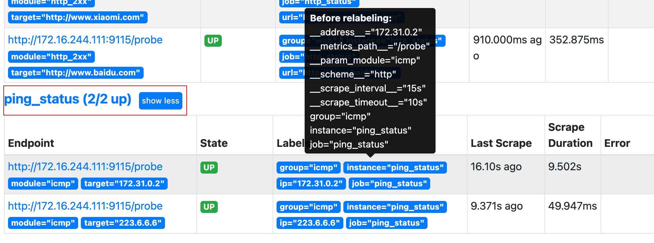Click the 49.947ms scrape duration value

pos(573,206)
